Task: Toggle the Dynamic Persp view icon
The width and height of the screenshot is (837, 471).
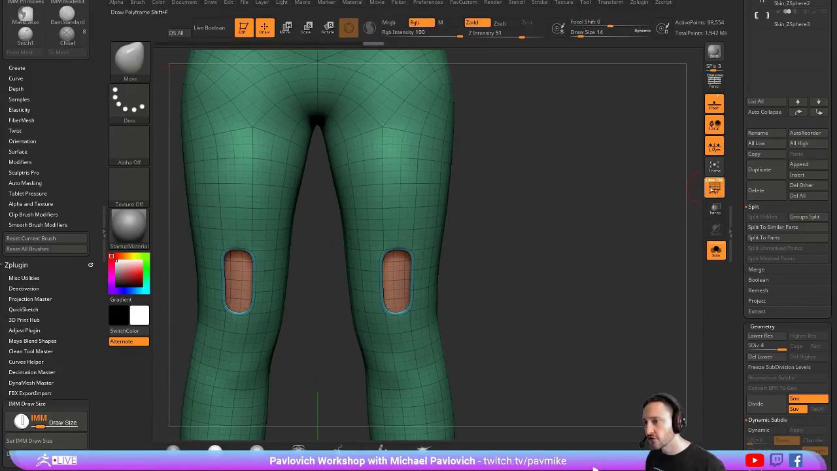Action: [714, 80]
